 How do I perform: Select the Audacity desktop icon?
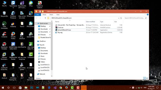point(13,25)
